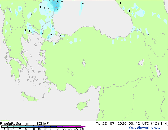Pick the legend swatch between 15 and 20
The height and width of the screenshot is (130, 168).
pyautogui.click(x=41, y=127)
